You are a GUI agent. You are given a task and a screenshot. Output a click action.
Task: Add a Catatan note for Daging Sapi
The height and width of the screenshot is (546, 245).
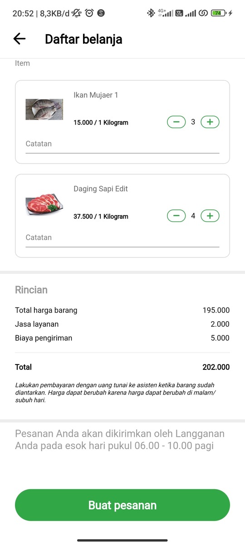pyautogui.click(x=122, y=238)
